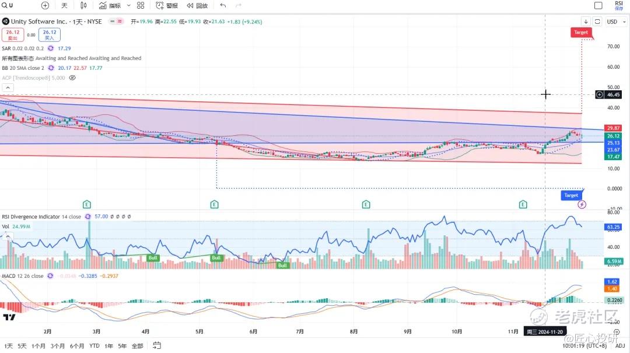Select the Vol 24.99M legend

click(16, 227)
